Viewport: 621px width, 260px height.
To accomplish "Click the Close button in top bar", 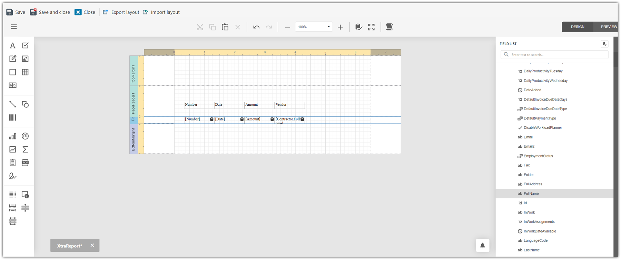I will 85,12.
